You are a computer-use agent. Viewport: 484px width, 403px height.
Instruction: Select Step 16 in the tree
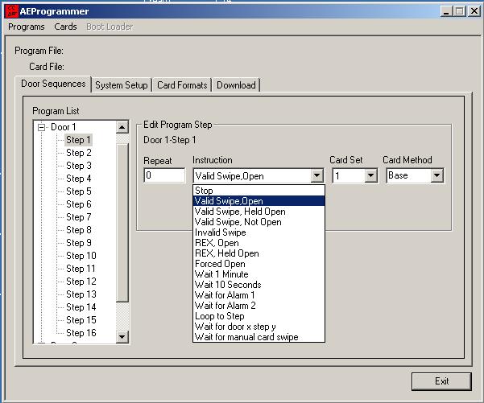tap(81, 333)
